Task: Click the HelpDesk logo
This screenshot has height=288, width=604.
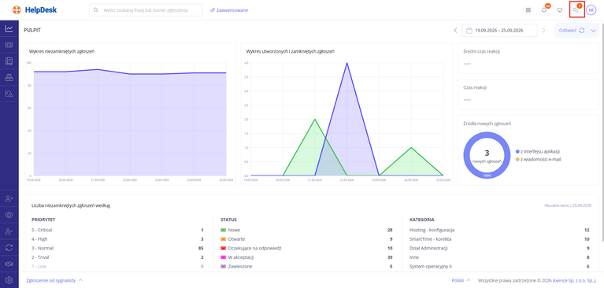Action: pyautogui.click(x=35, y=10)
